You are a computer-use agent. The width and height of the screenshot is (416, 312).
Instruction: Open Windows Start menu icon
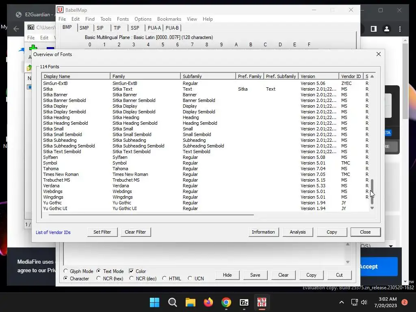click(x=154, y=302)
